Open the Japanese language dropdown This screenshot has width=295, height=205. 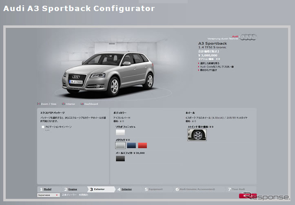click(x=48, y=195)
